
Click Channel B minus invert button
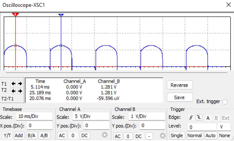coord(149,136)
